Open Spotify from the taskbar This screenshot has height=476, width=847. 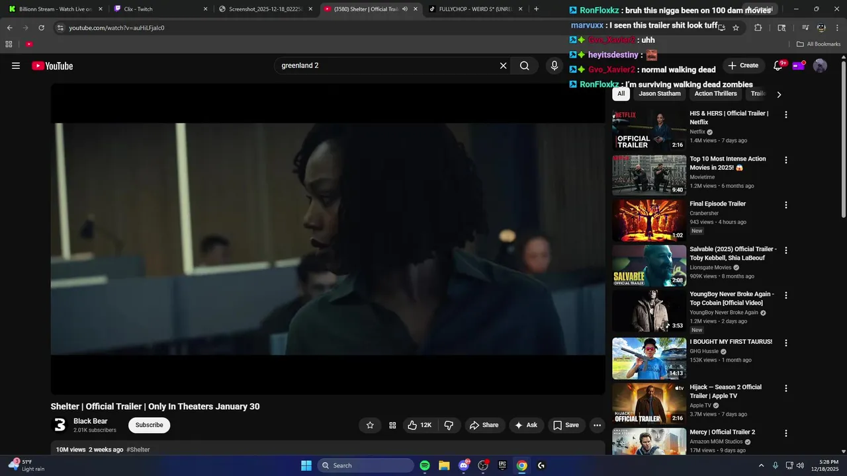pos(425,465)
